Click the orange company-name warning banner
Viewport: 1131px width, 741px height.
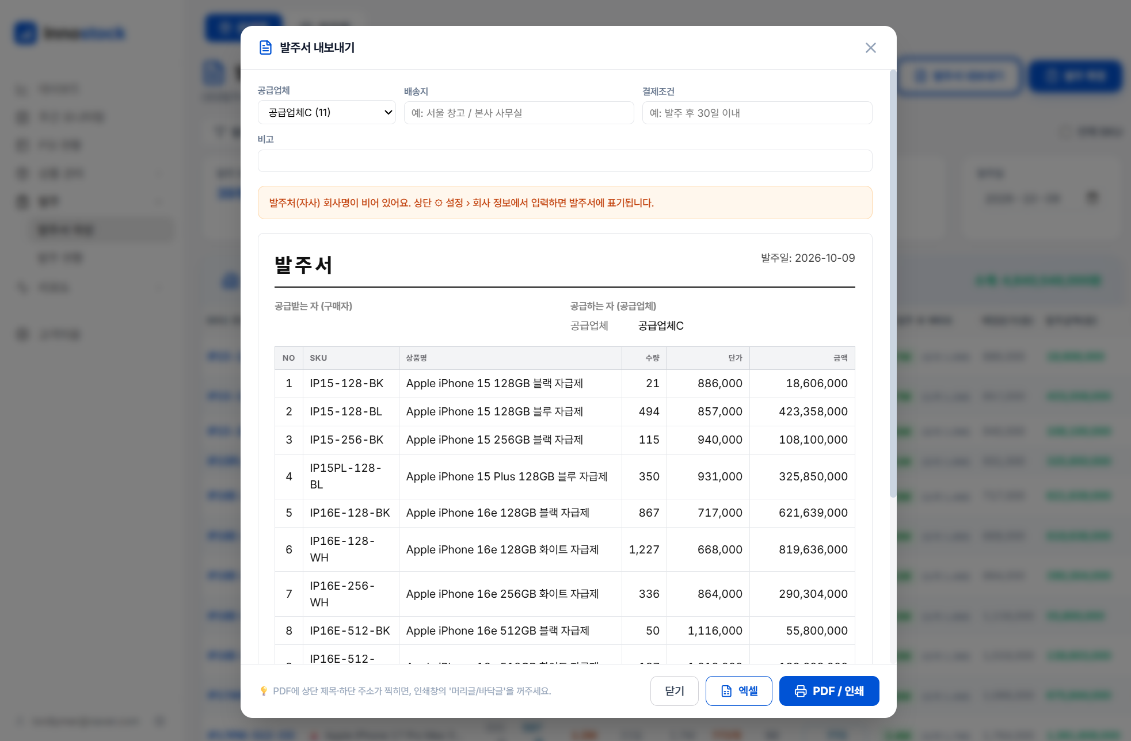pyautogui.click(x=565, y=203)
